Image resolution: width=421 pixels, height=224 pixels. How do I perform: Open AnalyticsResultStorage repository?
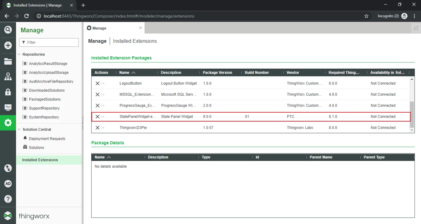pyautogui.click(x=48, y=64)
